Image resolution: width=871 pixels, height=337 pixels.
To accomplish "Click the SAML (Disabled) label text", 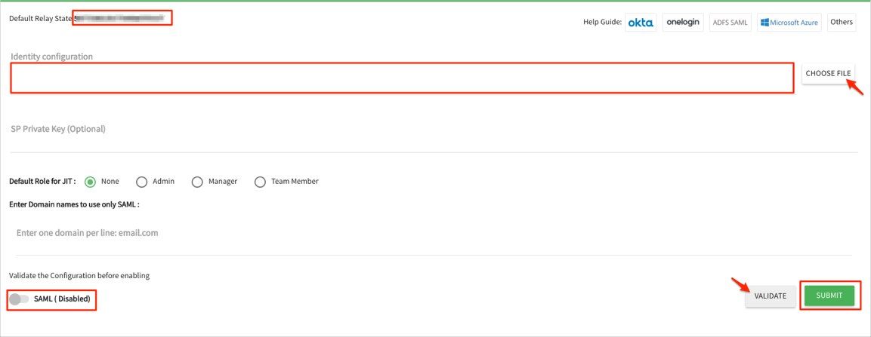I will point(62,299).
